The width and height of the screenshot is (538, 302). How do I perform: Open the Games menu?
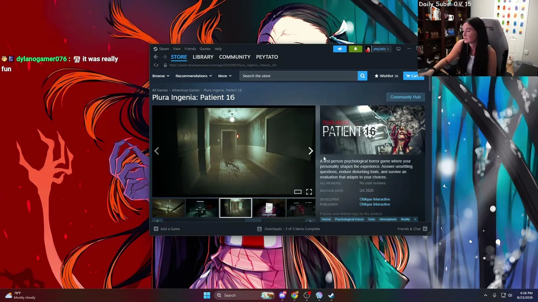click(x=205, y=49)
